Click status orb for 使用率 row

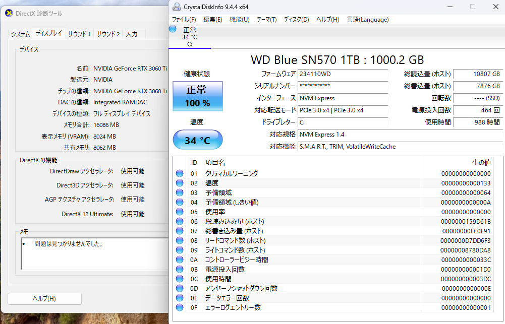point(180,212)
